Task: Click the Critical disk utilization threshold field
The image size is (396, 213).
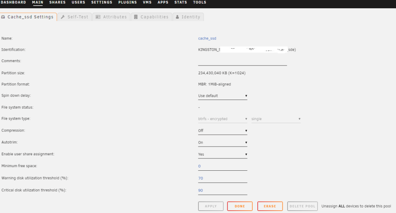Action: pos(223,190)
